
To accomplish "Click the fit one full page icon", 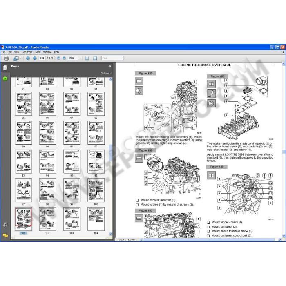I will (95, 58).
